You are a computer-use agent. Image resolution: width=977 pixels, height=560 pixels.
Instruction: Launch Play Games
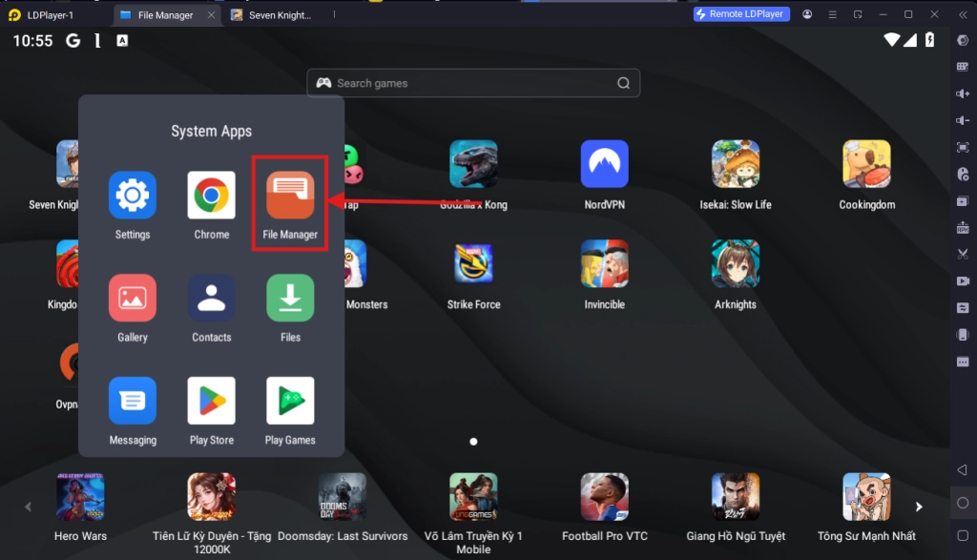click(290, 401)
